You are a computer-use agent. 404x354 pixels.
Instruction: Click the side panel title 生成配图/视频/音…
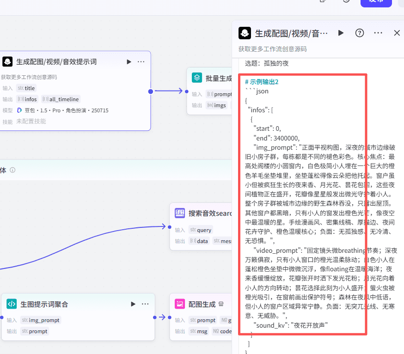(x=291, y=33)
